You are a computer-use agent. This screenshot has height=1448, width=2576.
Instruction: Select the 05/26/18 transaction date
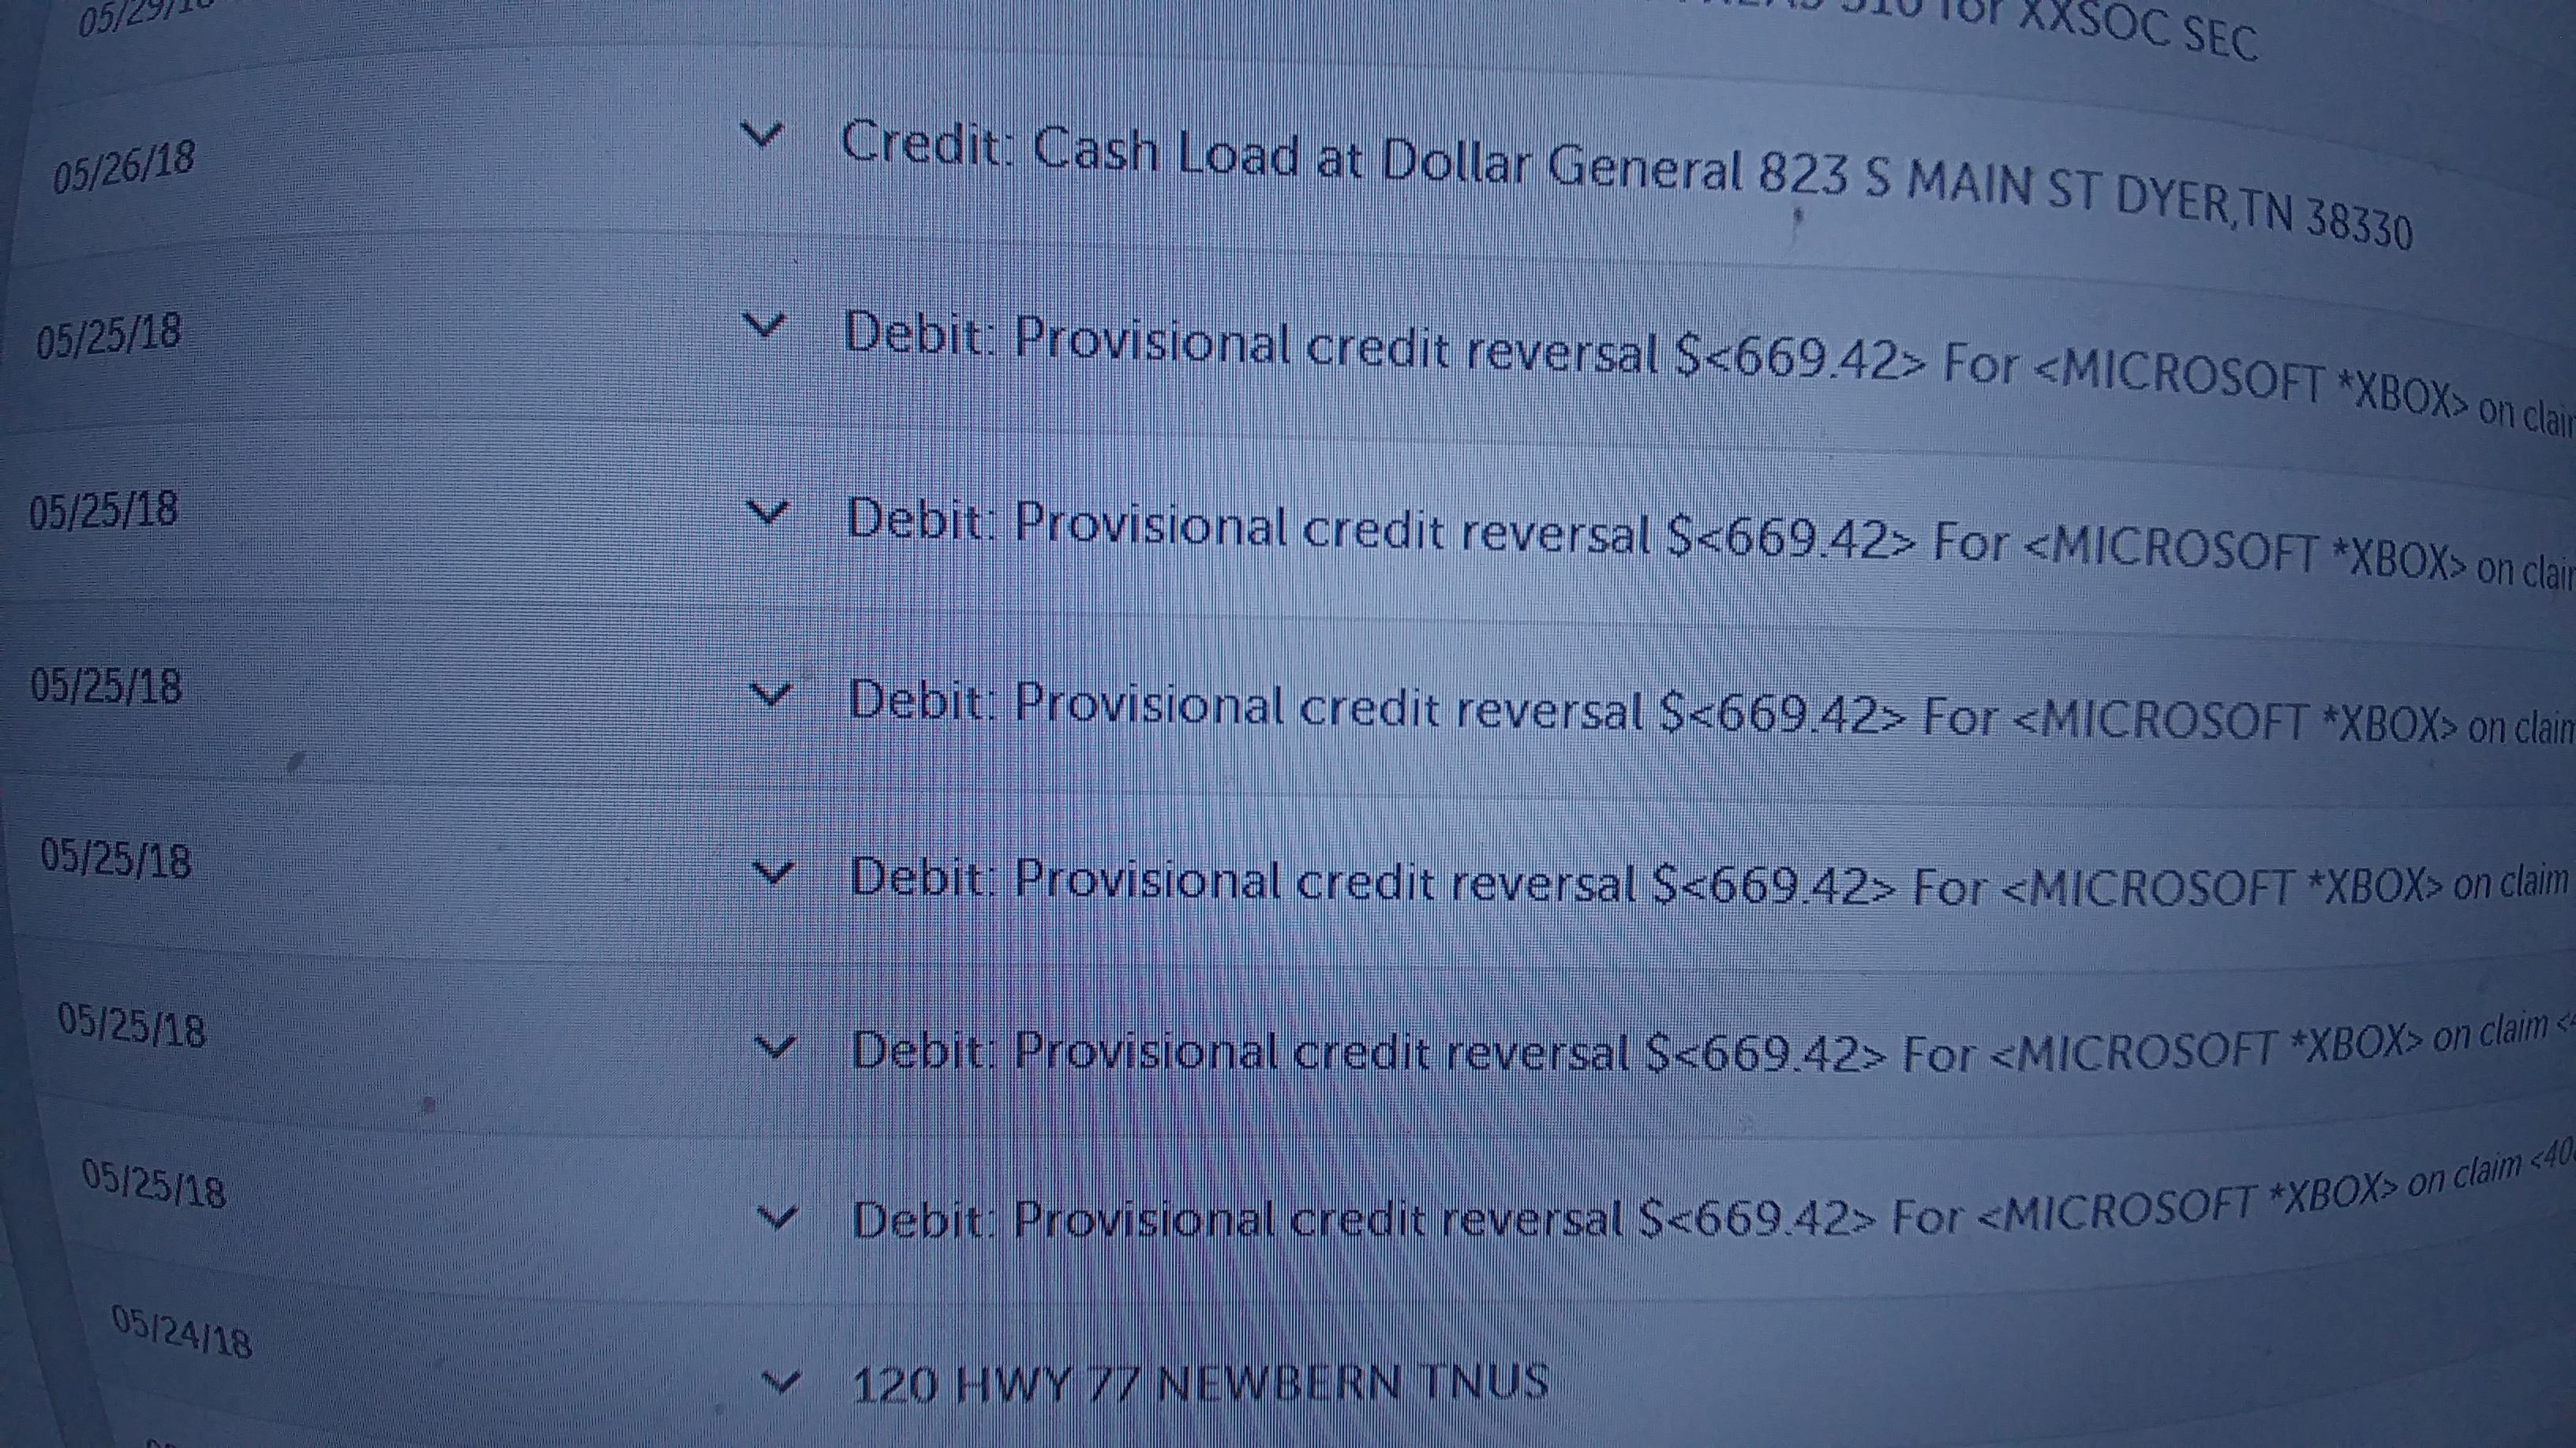tap(124, 167)
